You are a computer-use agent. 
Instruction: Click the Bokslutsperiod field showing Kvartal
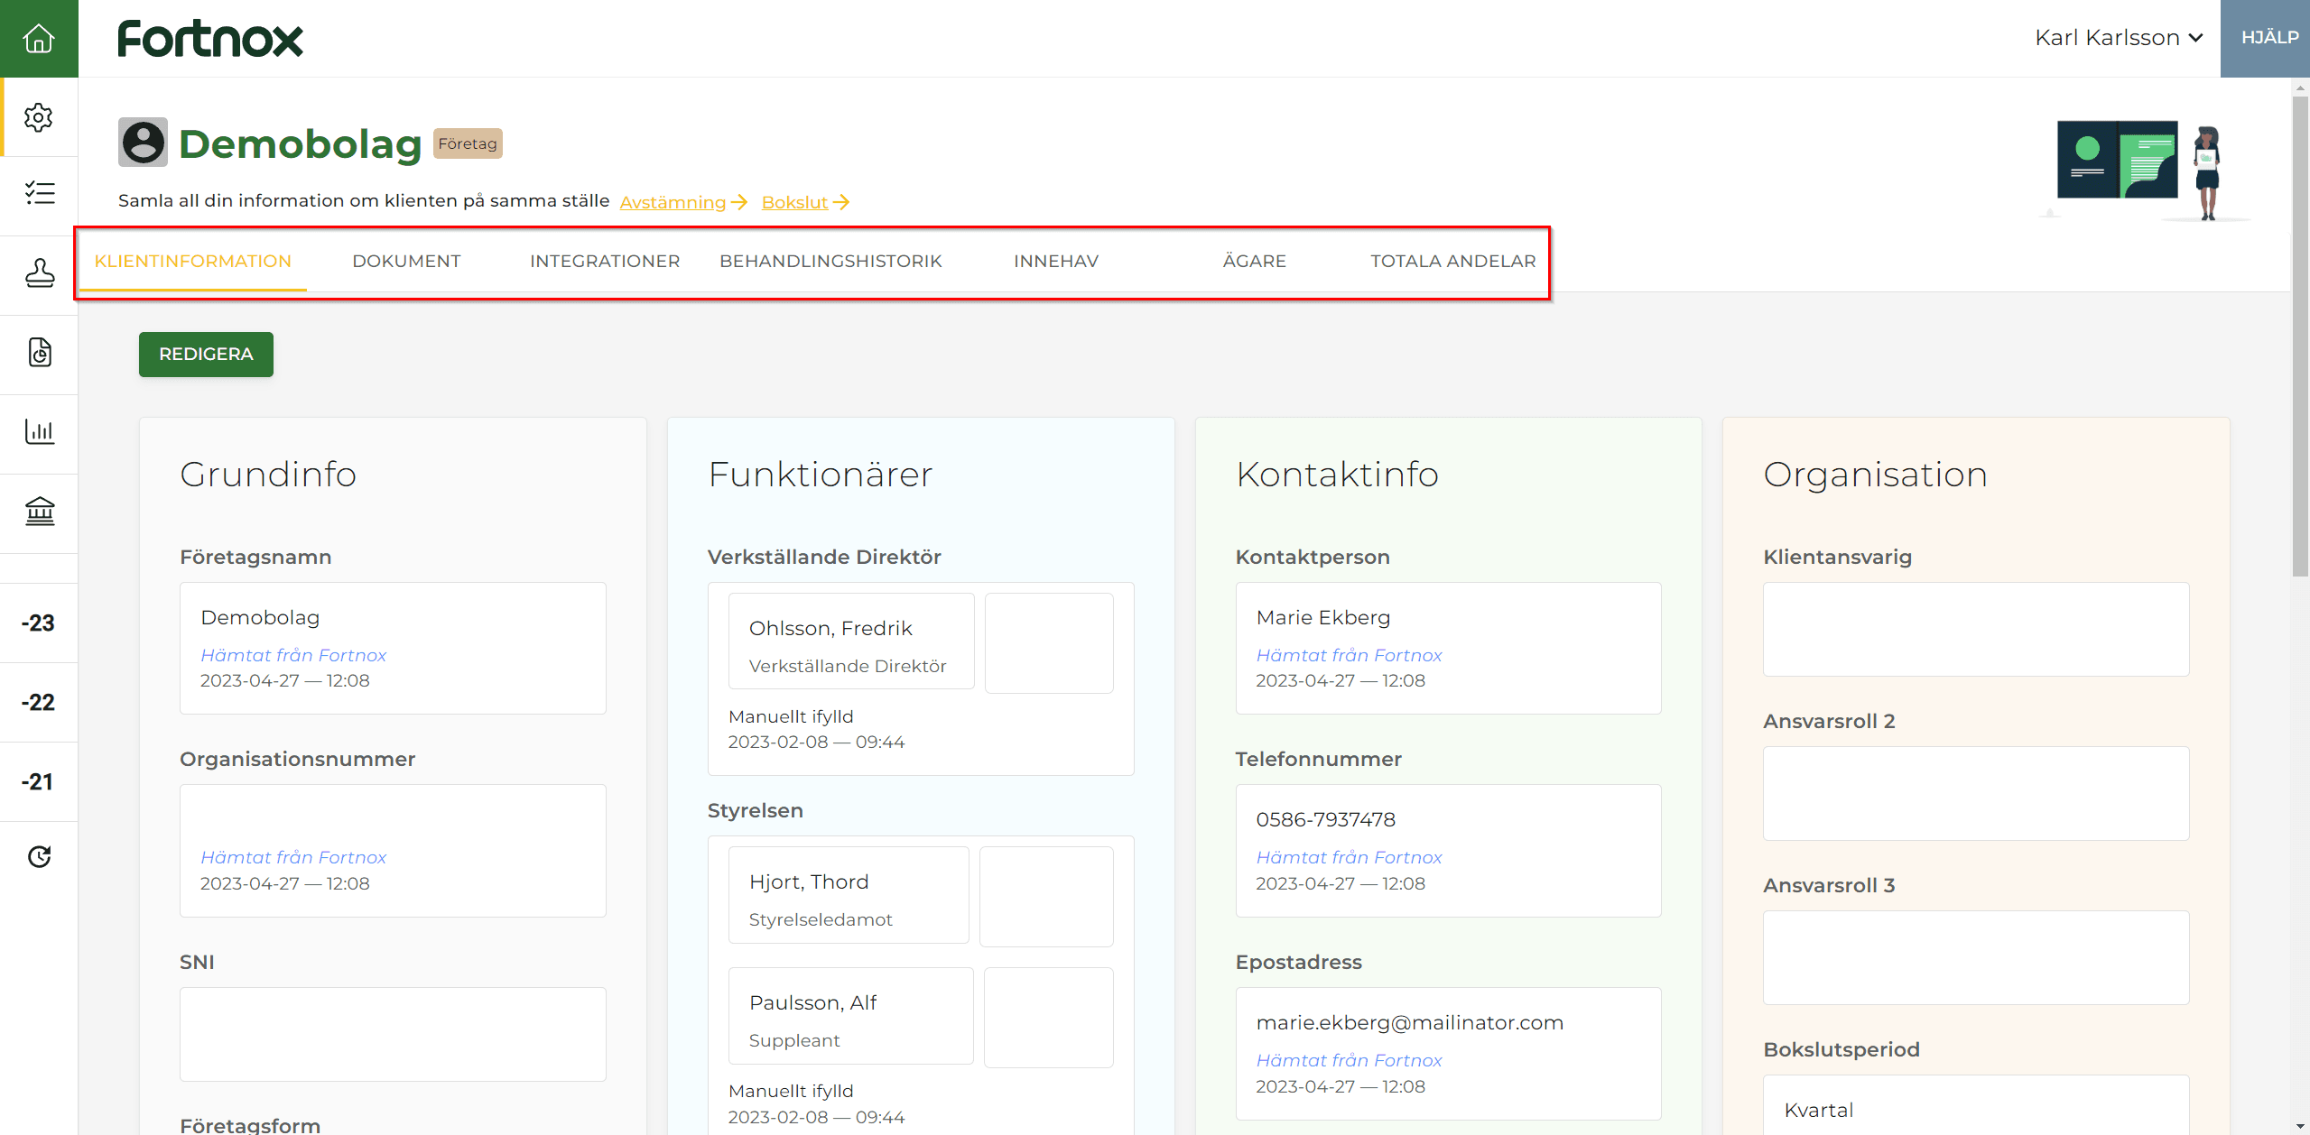click(1976, 1105)
